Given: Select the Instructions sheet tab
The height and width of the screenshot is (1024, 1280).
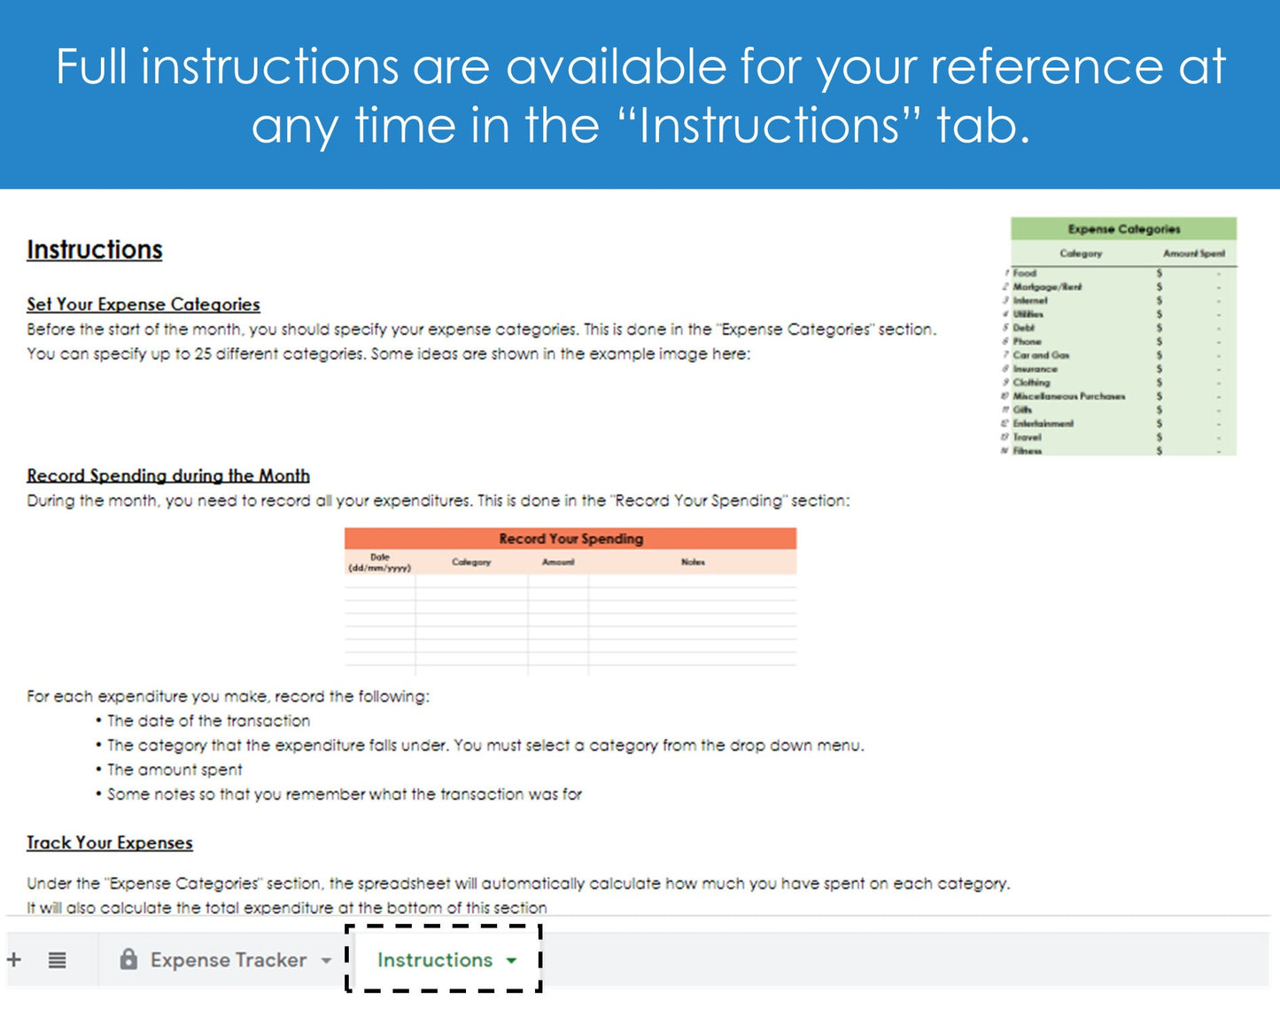Looking at the screenshot, I should 434,960.
